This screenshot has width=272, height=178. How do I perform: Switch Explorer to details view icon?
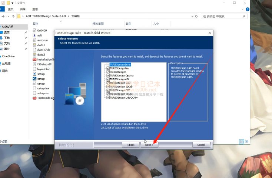242,142
